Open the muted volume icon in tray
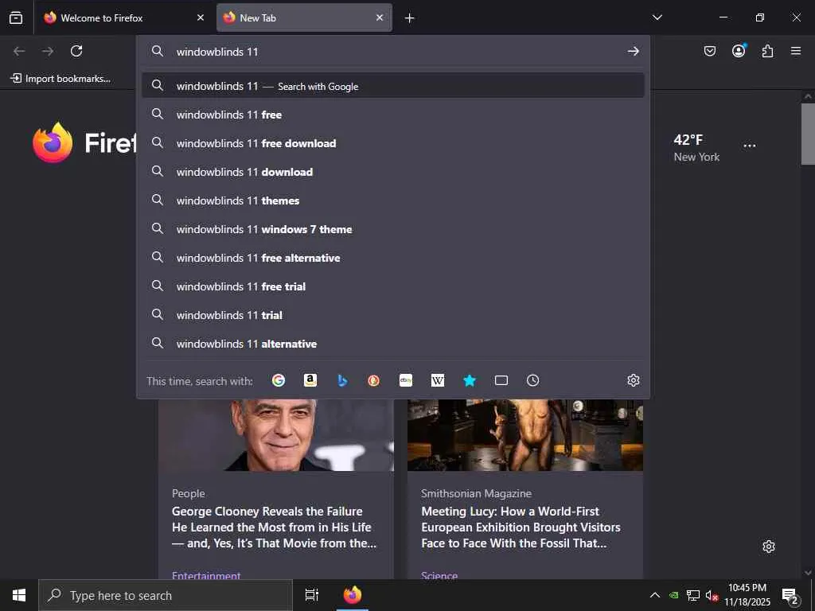 pos(712,595)
